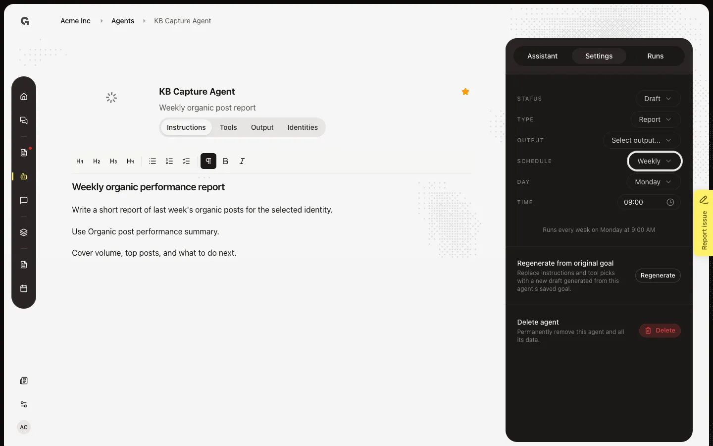Click the Weekly organic post report subtitle
The image size is (713, 446).
tap(207, 108)
